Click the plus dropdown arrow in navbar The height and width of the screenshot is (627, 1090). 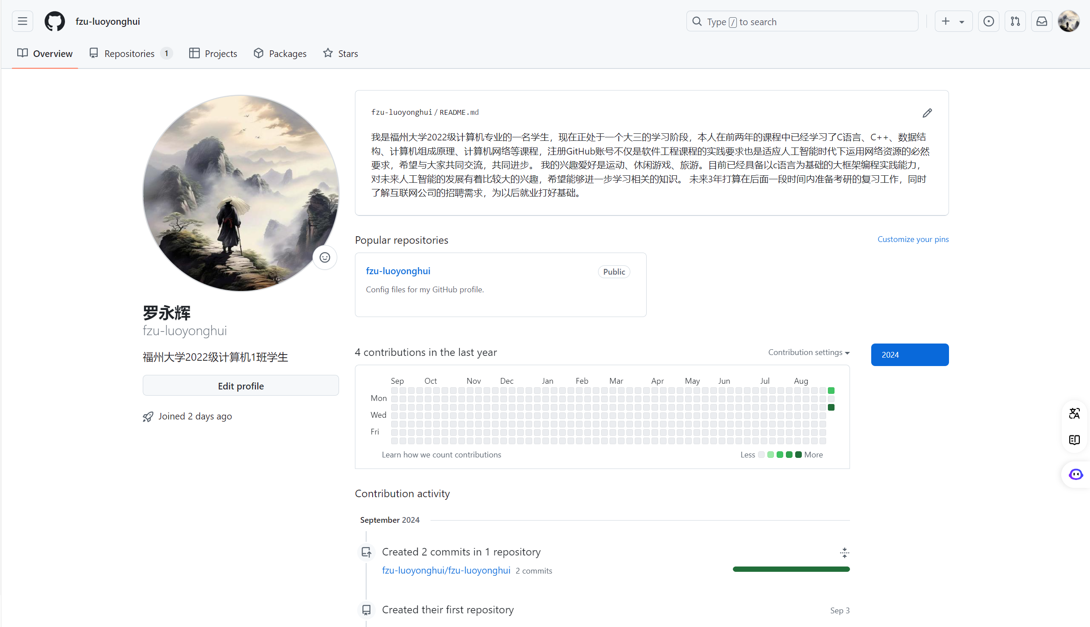click(x=961, y=22)
